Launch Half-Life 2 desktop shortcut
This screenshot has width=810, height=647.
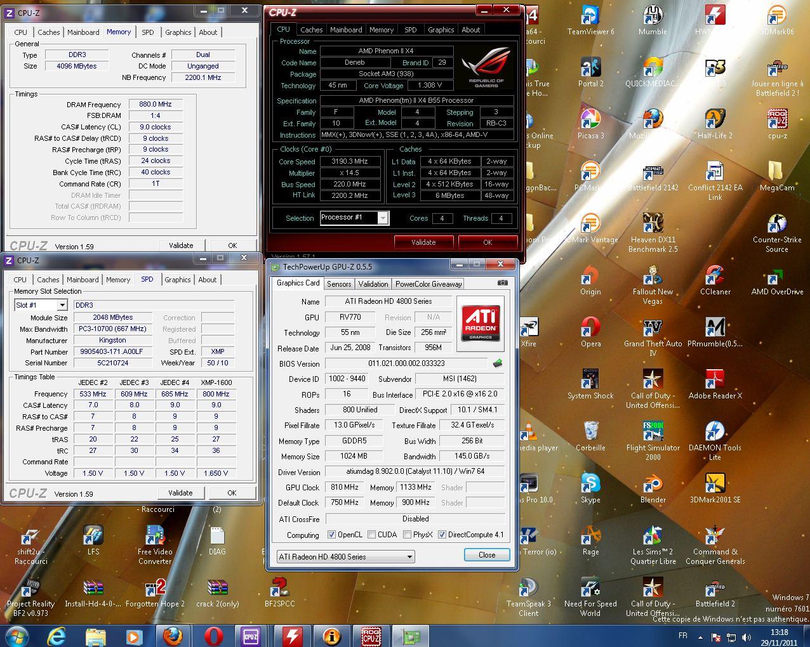click(715, 125)
